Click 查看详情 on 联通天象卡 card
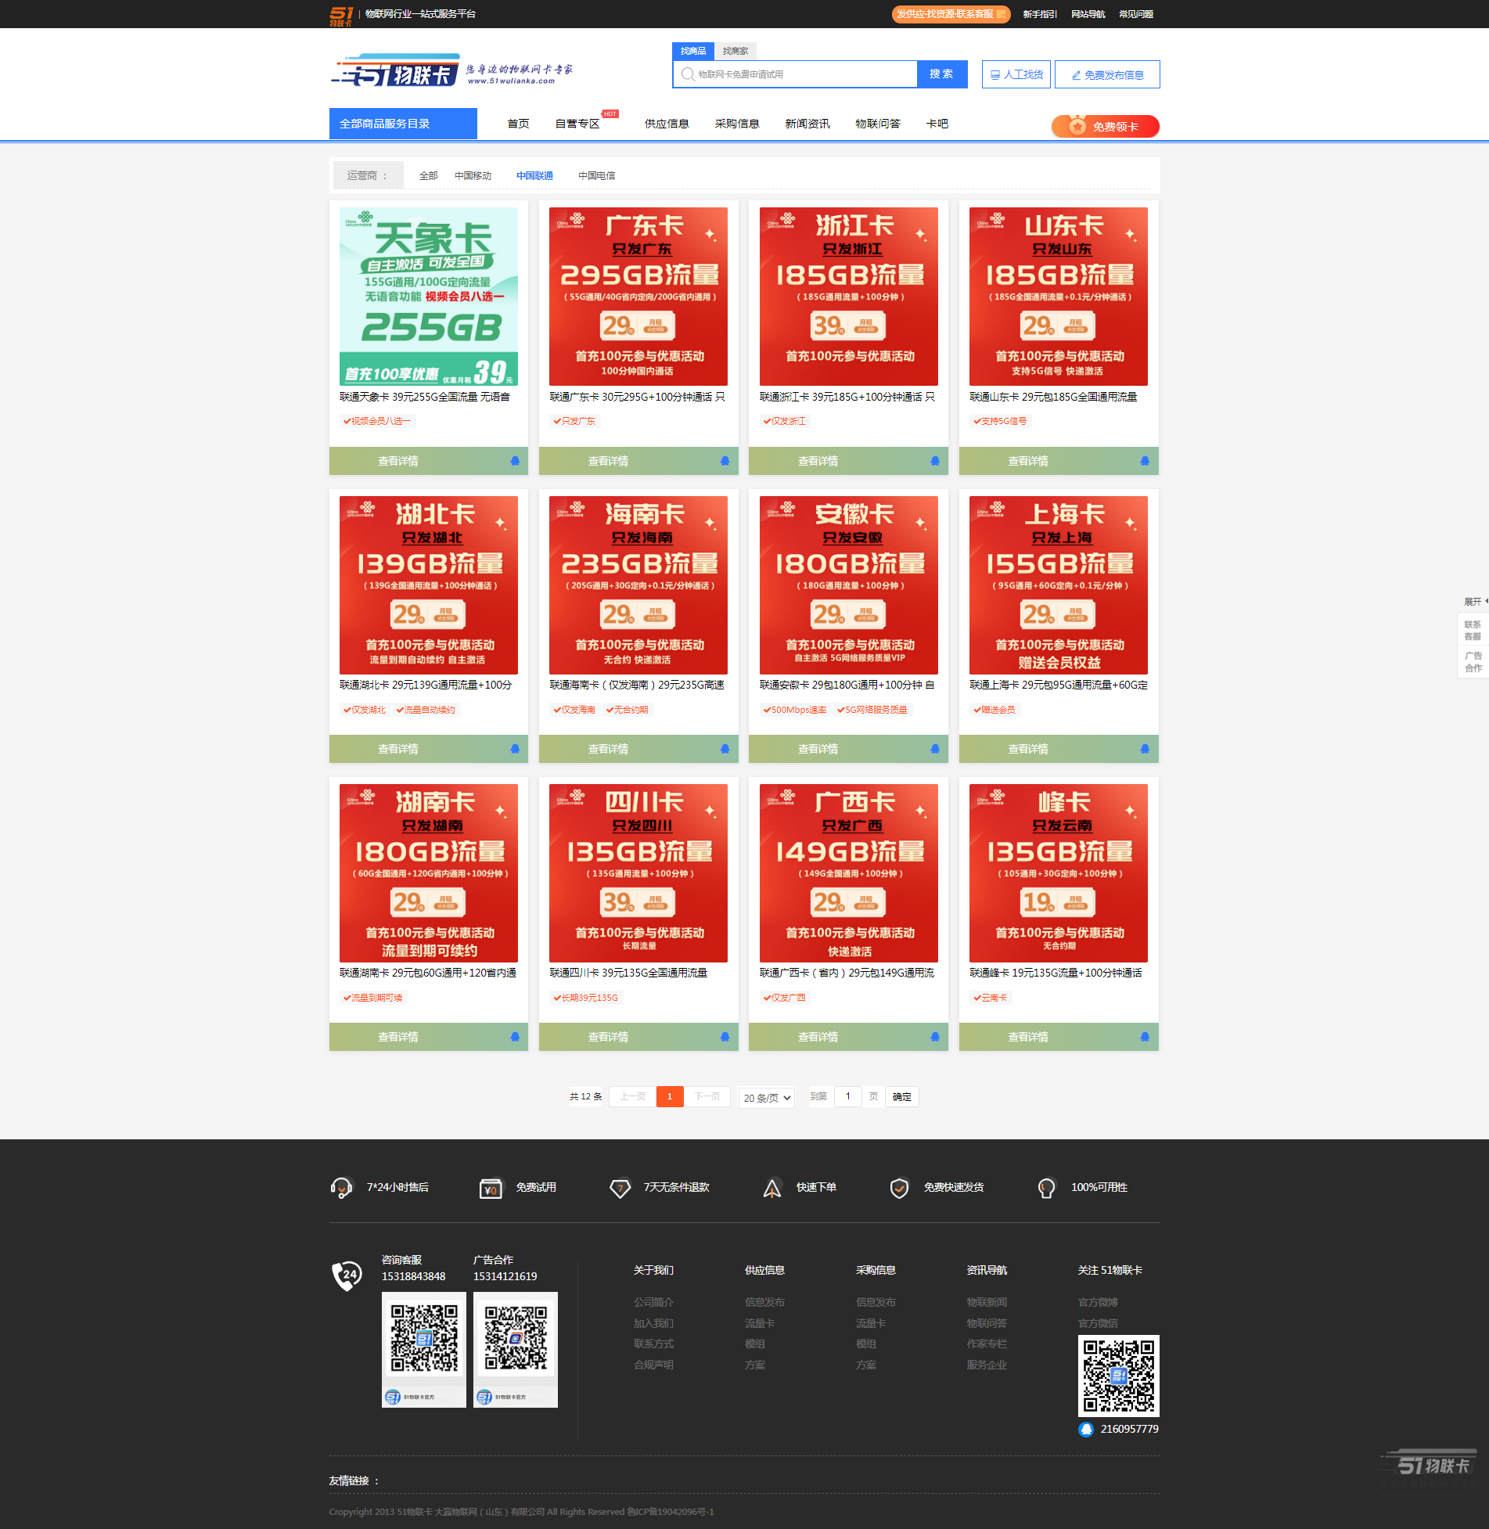The image size is (1489, 1529). pyautogui.click(x=398, y=461)
